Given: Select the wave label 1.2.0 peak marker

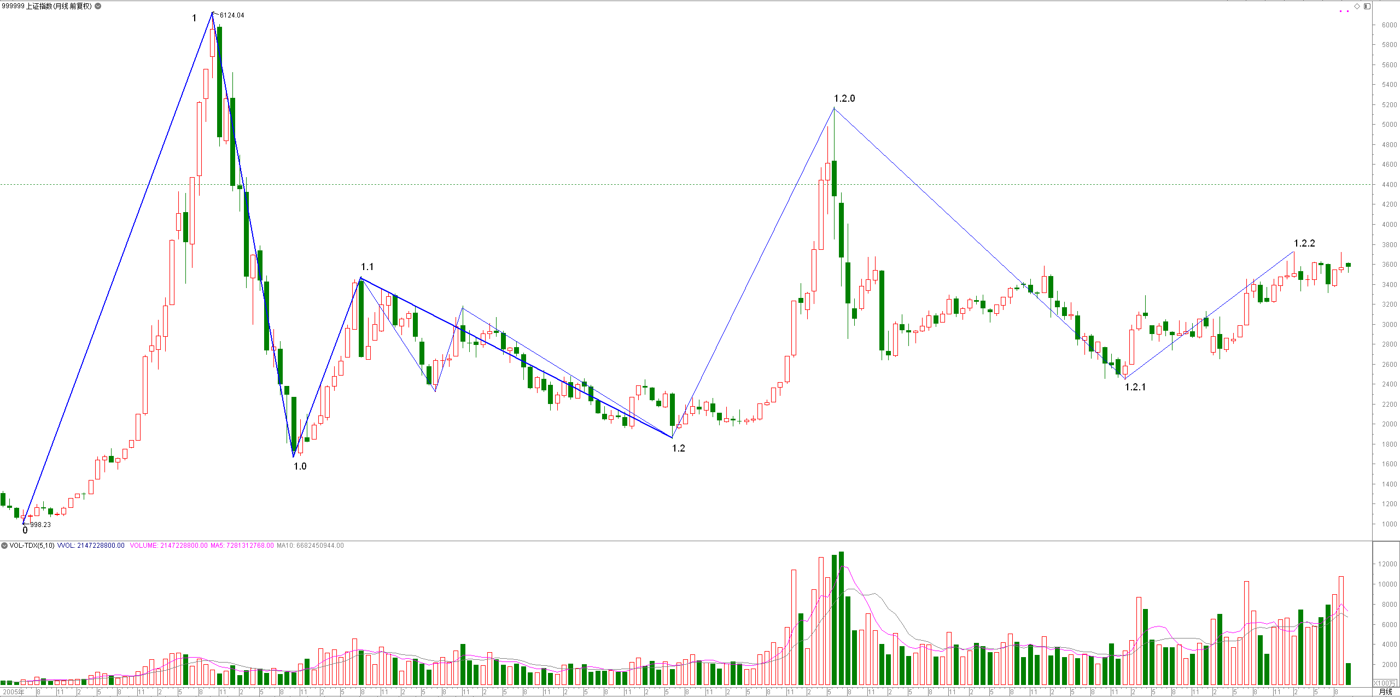Looking at the screenshot, I should coord(844,98).
